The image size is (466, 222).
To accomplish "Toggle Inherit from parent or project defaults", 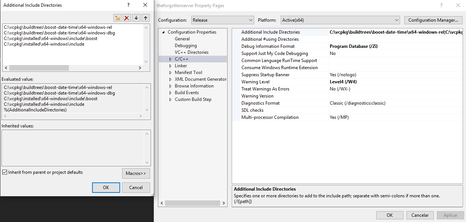I will pyautogui.click(x=5, y=172).
